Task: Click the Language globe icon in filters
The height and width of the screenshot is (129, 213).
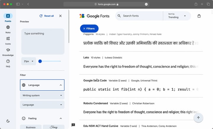Action: pyautogui.click(x=24, y=85)
